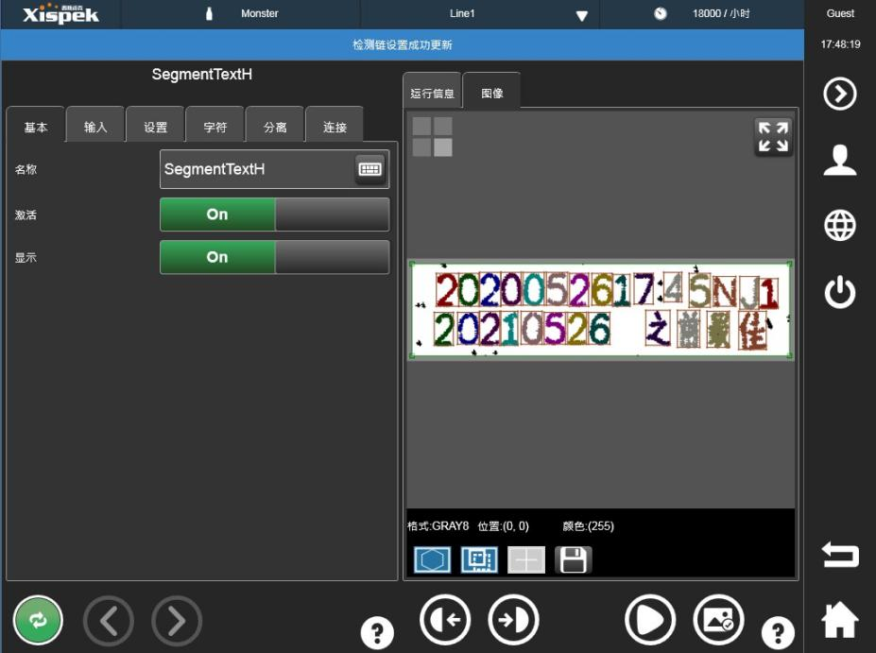Click the segmented text image preview

[601, 310]
